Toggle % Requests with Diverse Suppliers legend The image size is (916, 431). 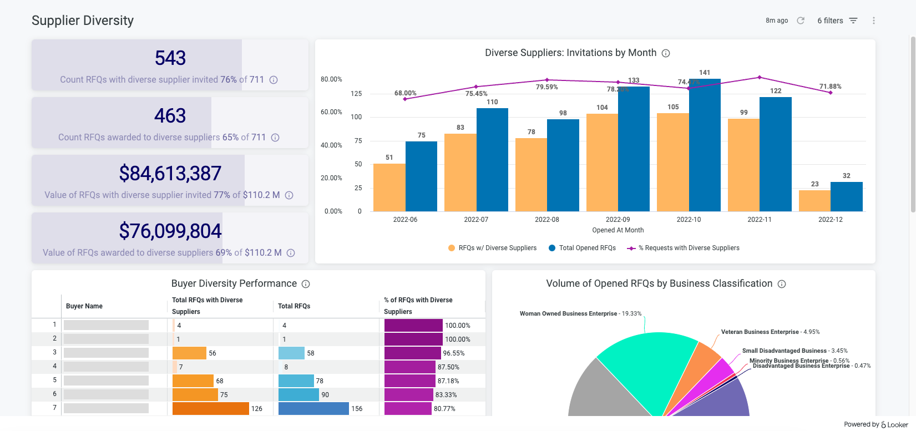[683, 248]
